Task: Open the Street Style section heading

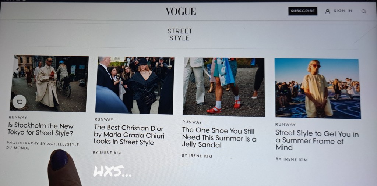Action: coord(180,35)
